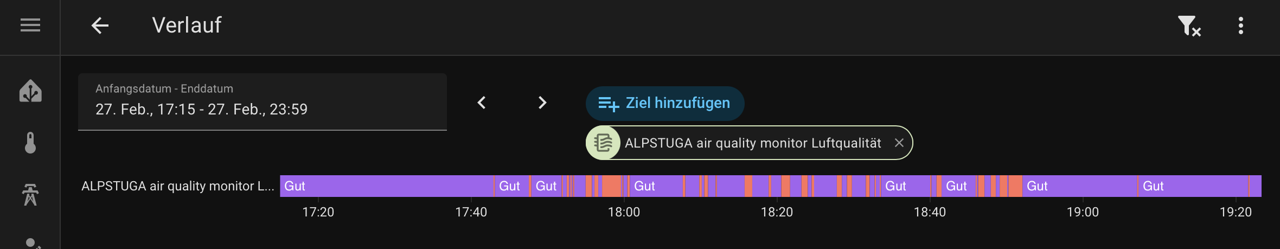Select the Gut segment starting right after 18:00
1280x249 pixels.
tap(656, 186)
